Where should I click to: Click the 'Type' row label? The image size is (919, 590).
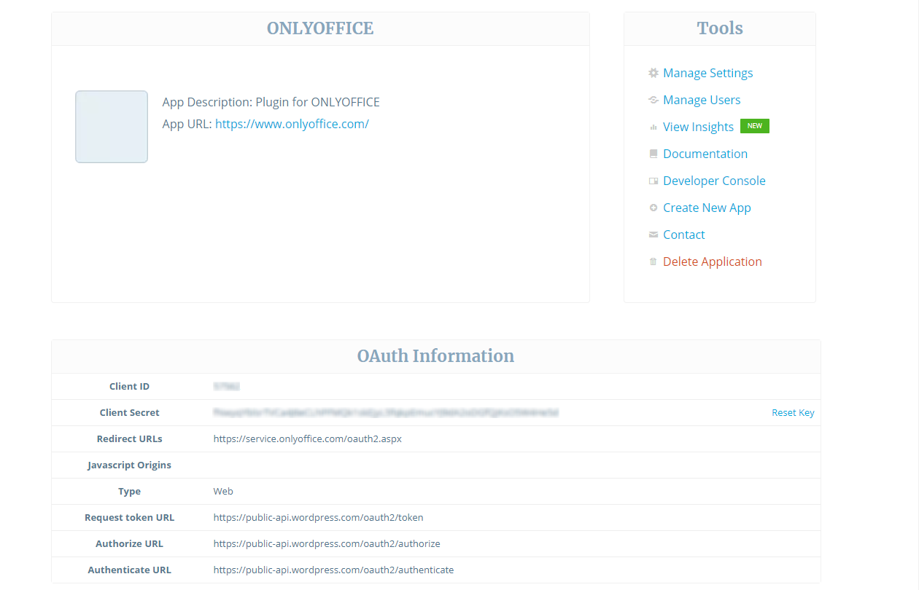pos(130,491)
